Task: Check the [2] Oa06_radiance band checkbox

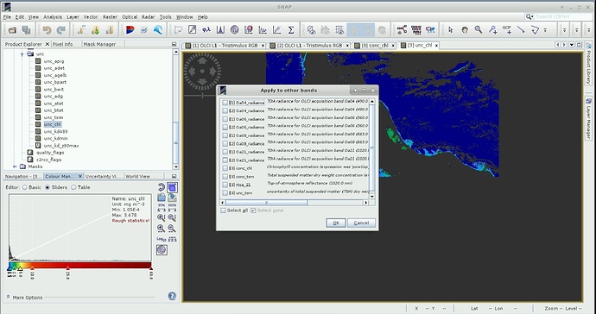Action: click(225, 127)
